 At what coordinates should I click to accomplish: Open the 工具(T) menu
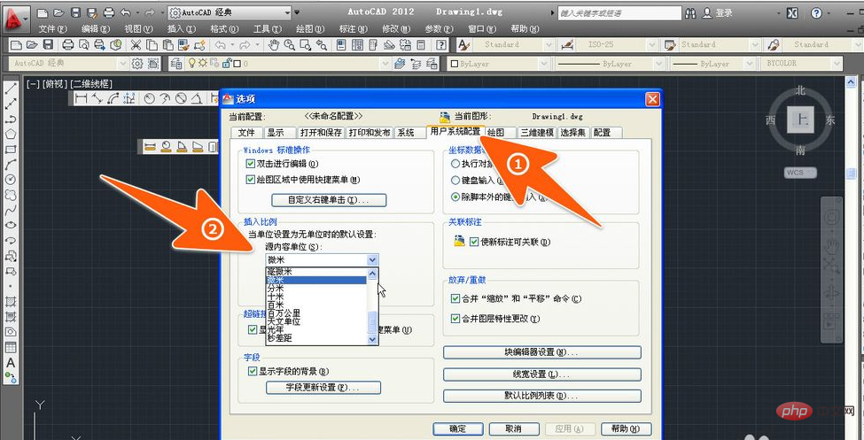268,28
